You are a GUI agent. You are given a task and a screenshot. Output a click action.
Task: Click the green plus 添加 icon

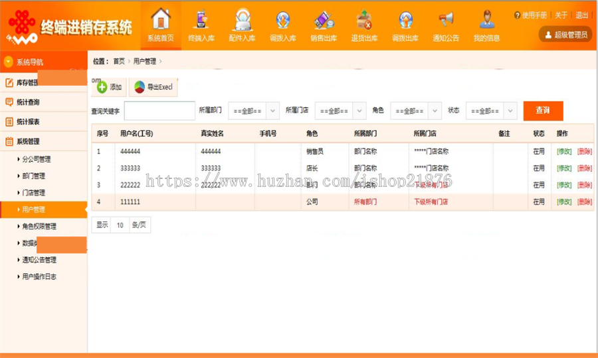tap(102, 88)
